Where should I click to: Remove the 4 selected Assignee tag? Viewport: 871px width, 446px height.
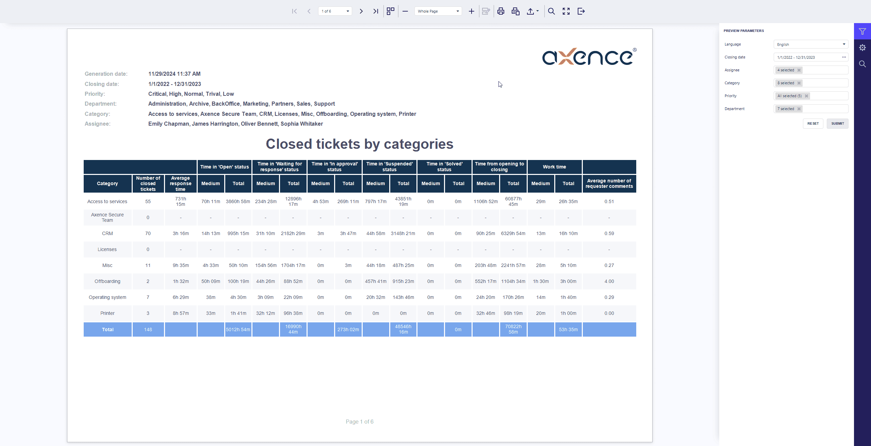799,70
